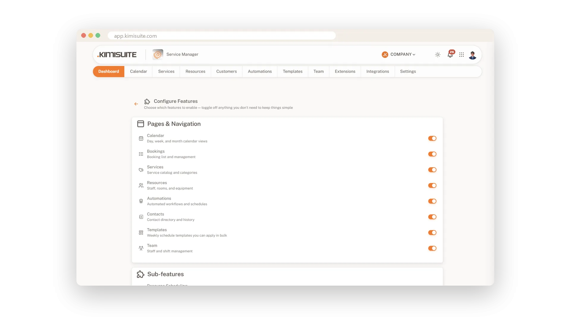The width and height of the screenshot is (571, 321).
Task: Click the Calendar row icon
Action: (141, 139)
